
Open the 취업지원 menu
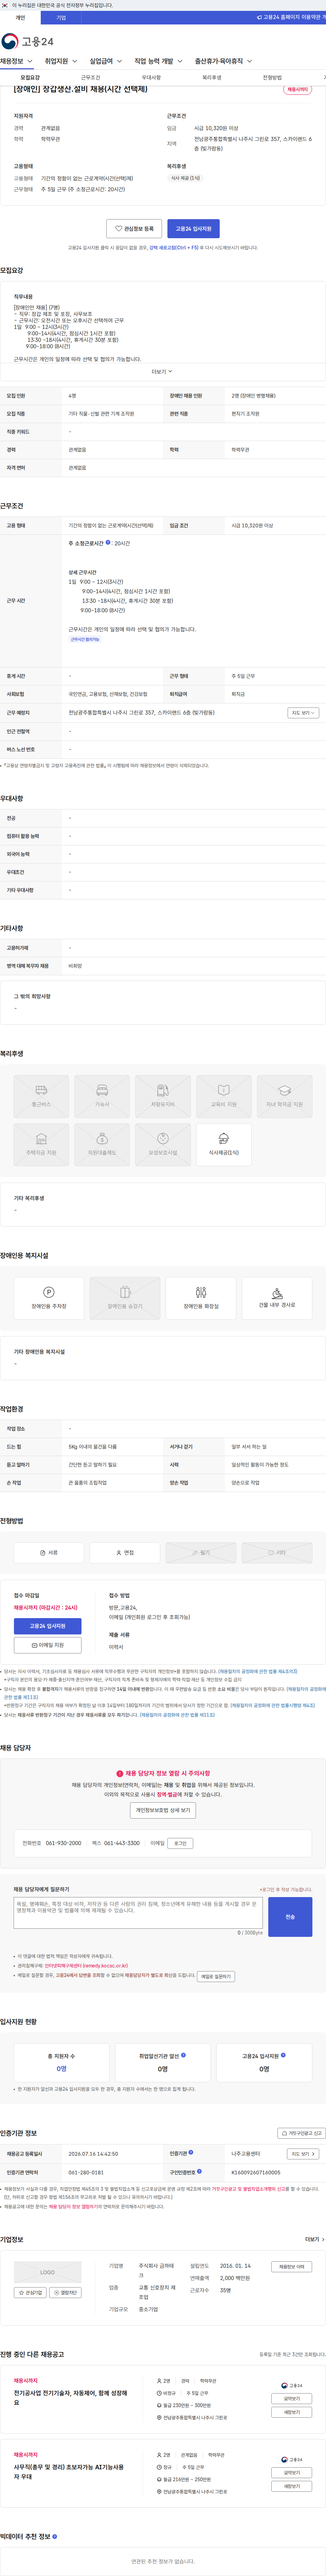pyautogui.click(x=61, y=61)
